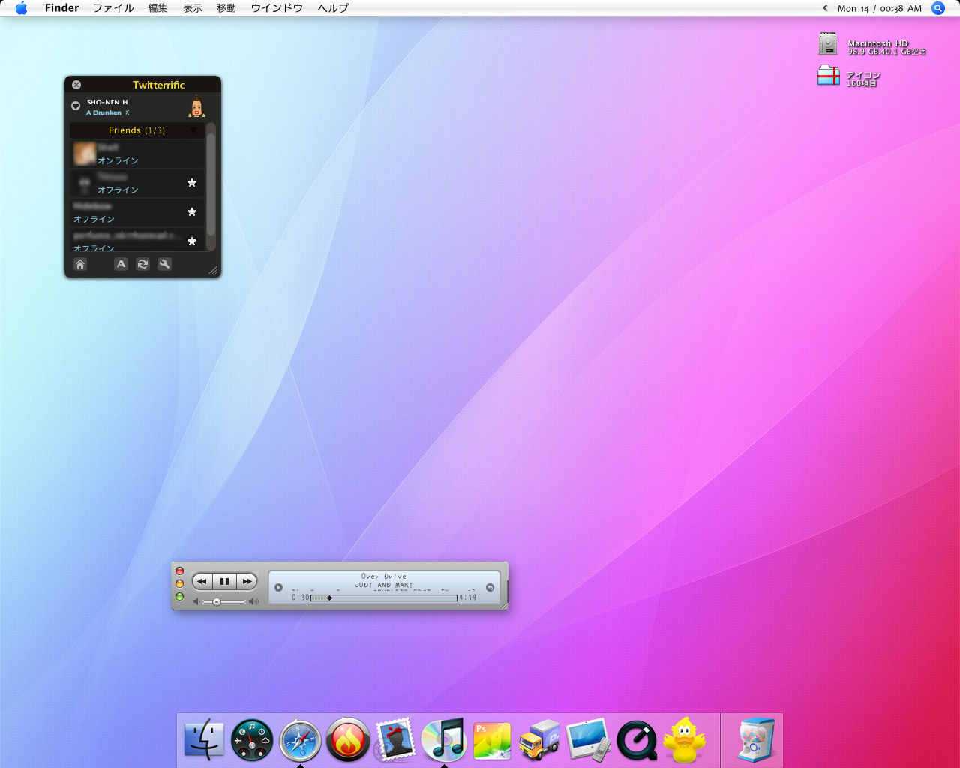Click the Spotlight search icon
The height and width of the screenshot is (768, 960).
tap(938, 8)
